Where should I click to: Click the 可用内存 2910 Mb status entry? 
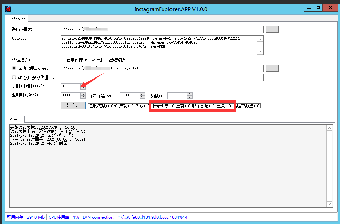click(26, 217)
